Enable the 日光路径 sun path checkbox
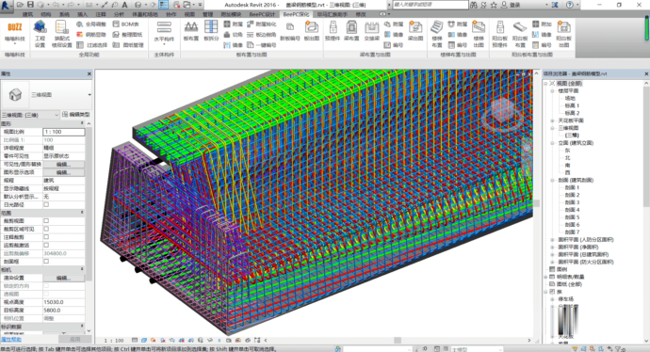 [46, 204]
